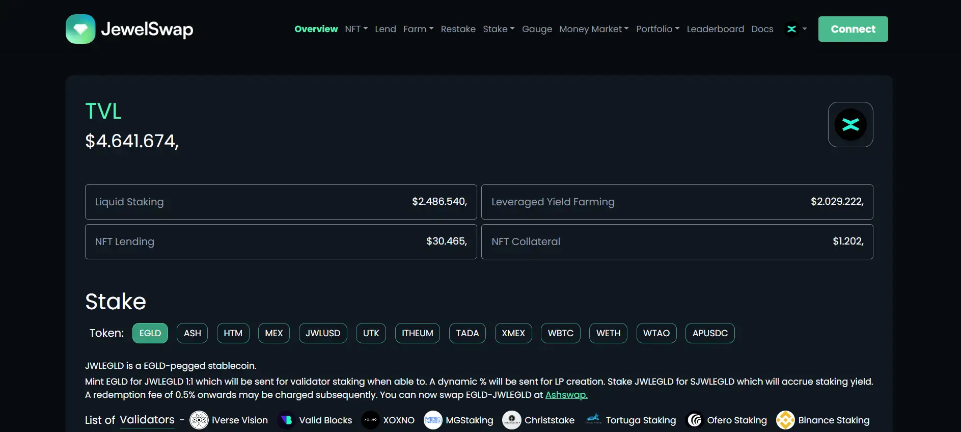Image resolution: width=961 pixels, height=432 pixels.
Task: Click the Ofero Staking validator icon
Action: pos(695,420)
